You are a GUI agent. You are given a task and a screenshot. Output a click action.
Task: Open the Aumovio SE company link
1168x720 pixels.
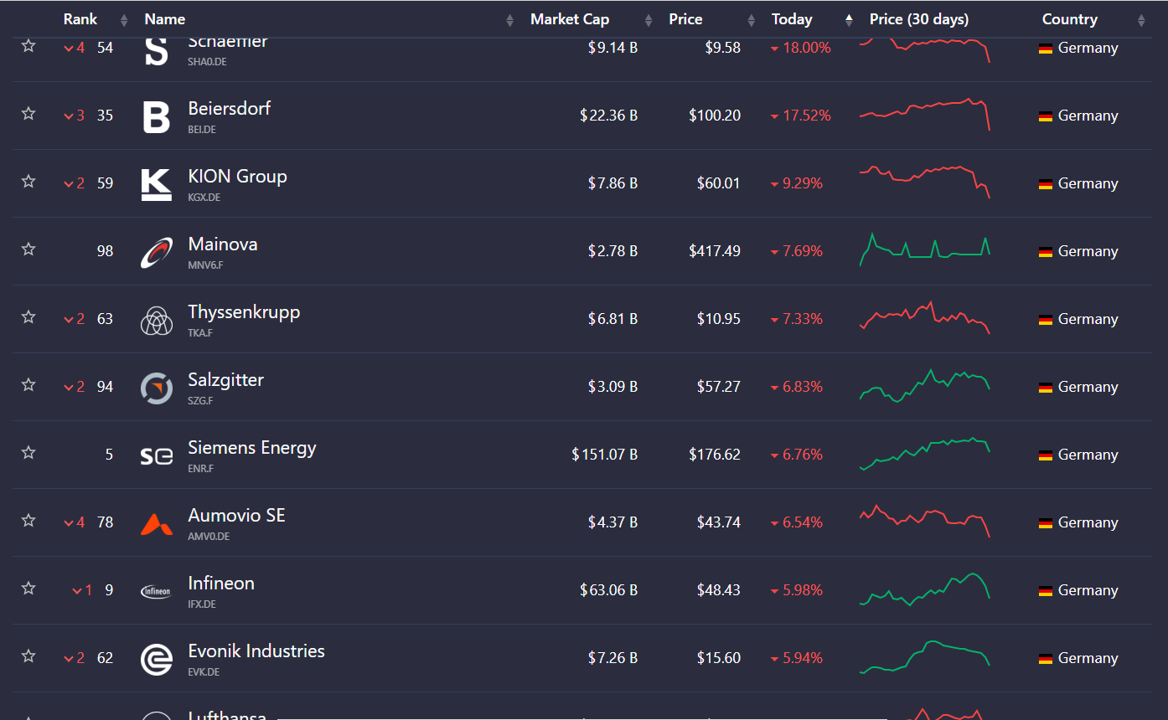[x=237, y=516]
